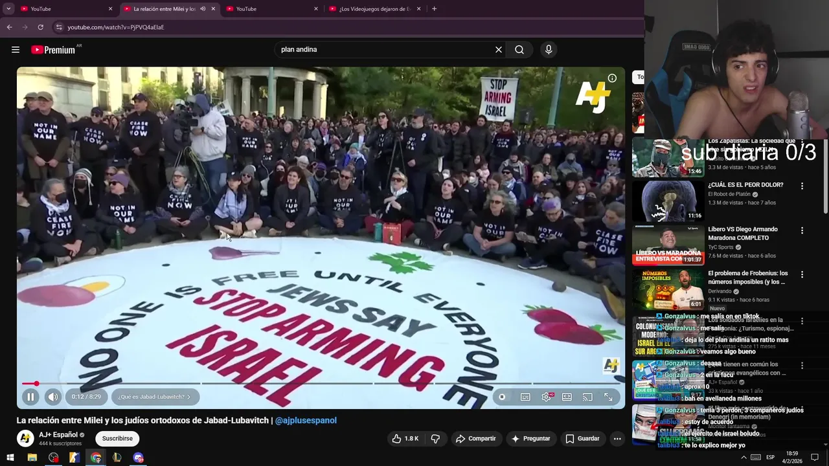Open the 18:59 clock and calendar
Screen dimensions: 829x466
(792, 458)
